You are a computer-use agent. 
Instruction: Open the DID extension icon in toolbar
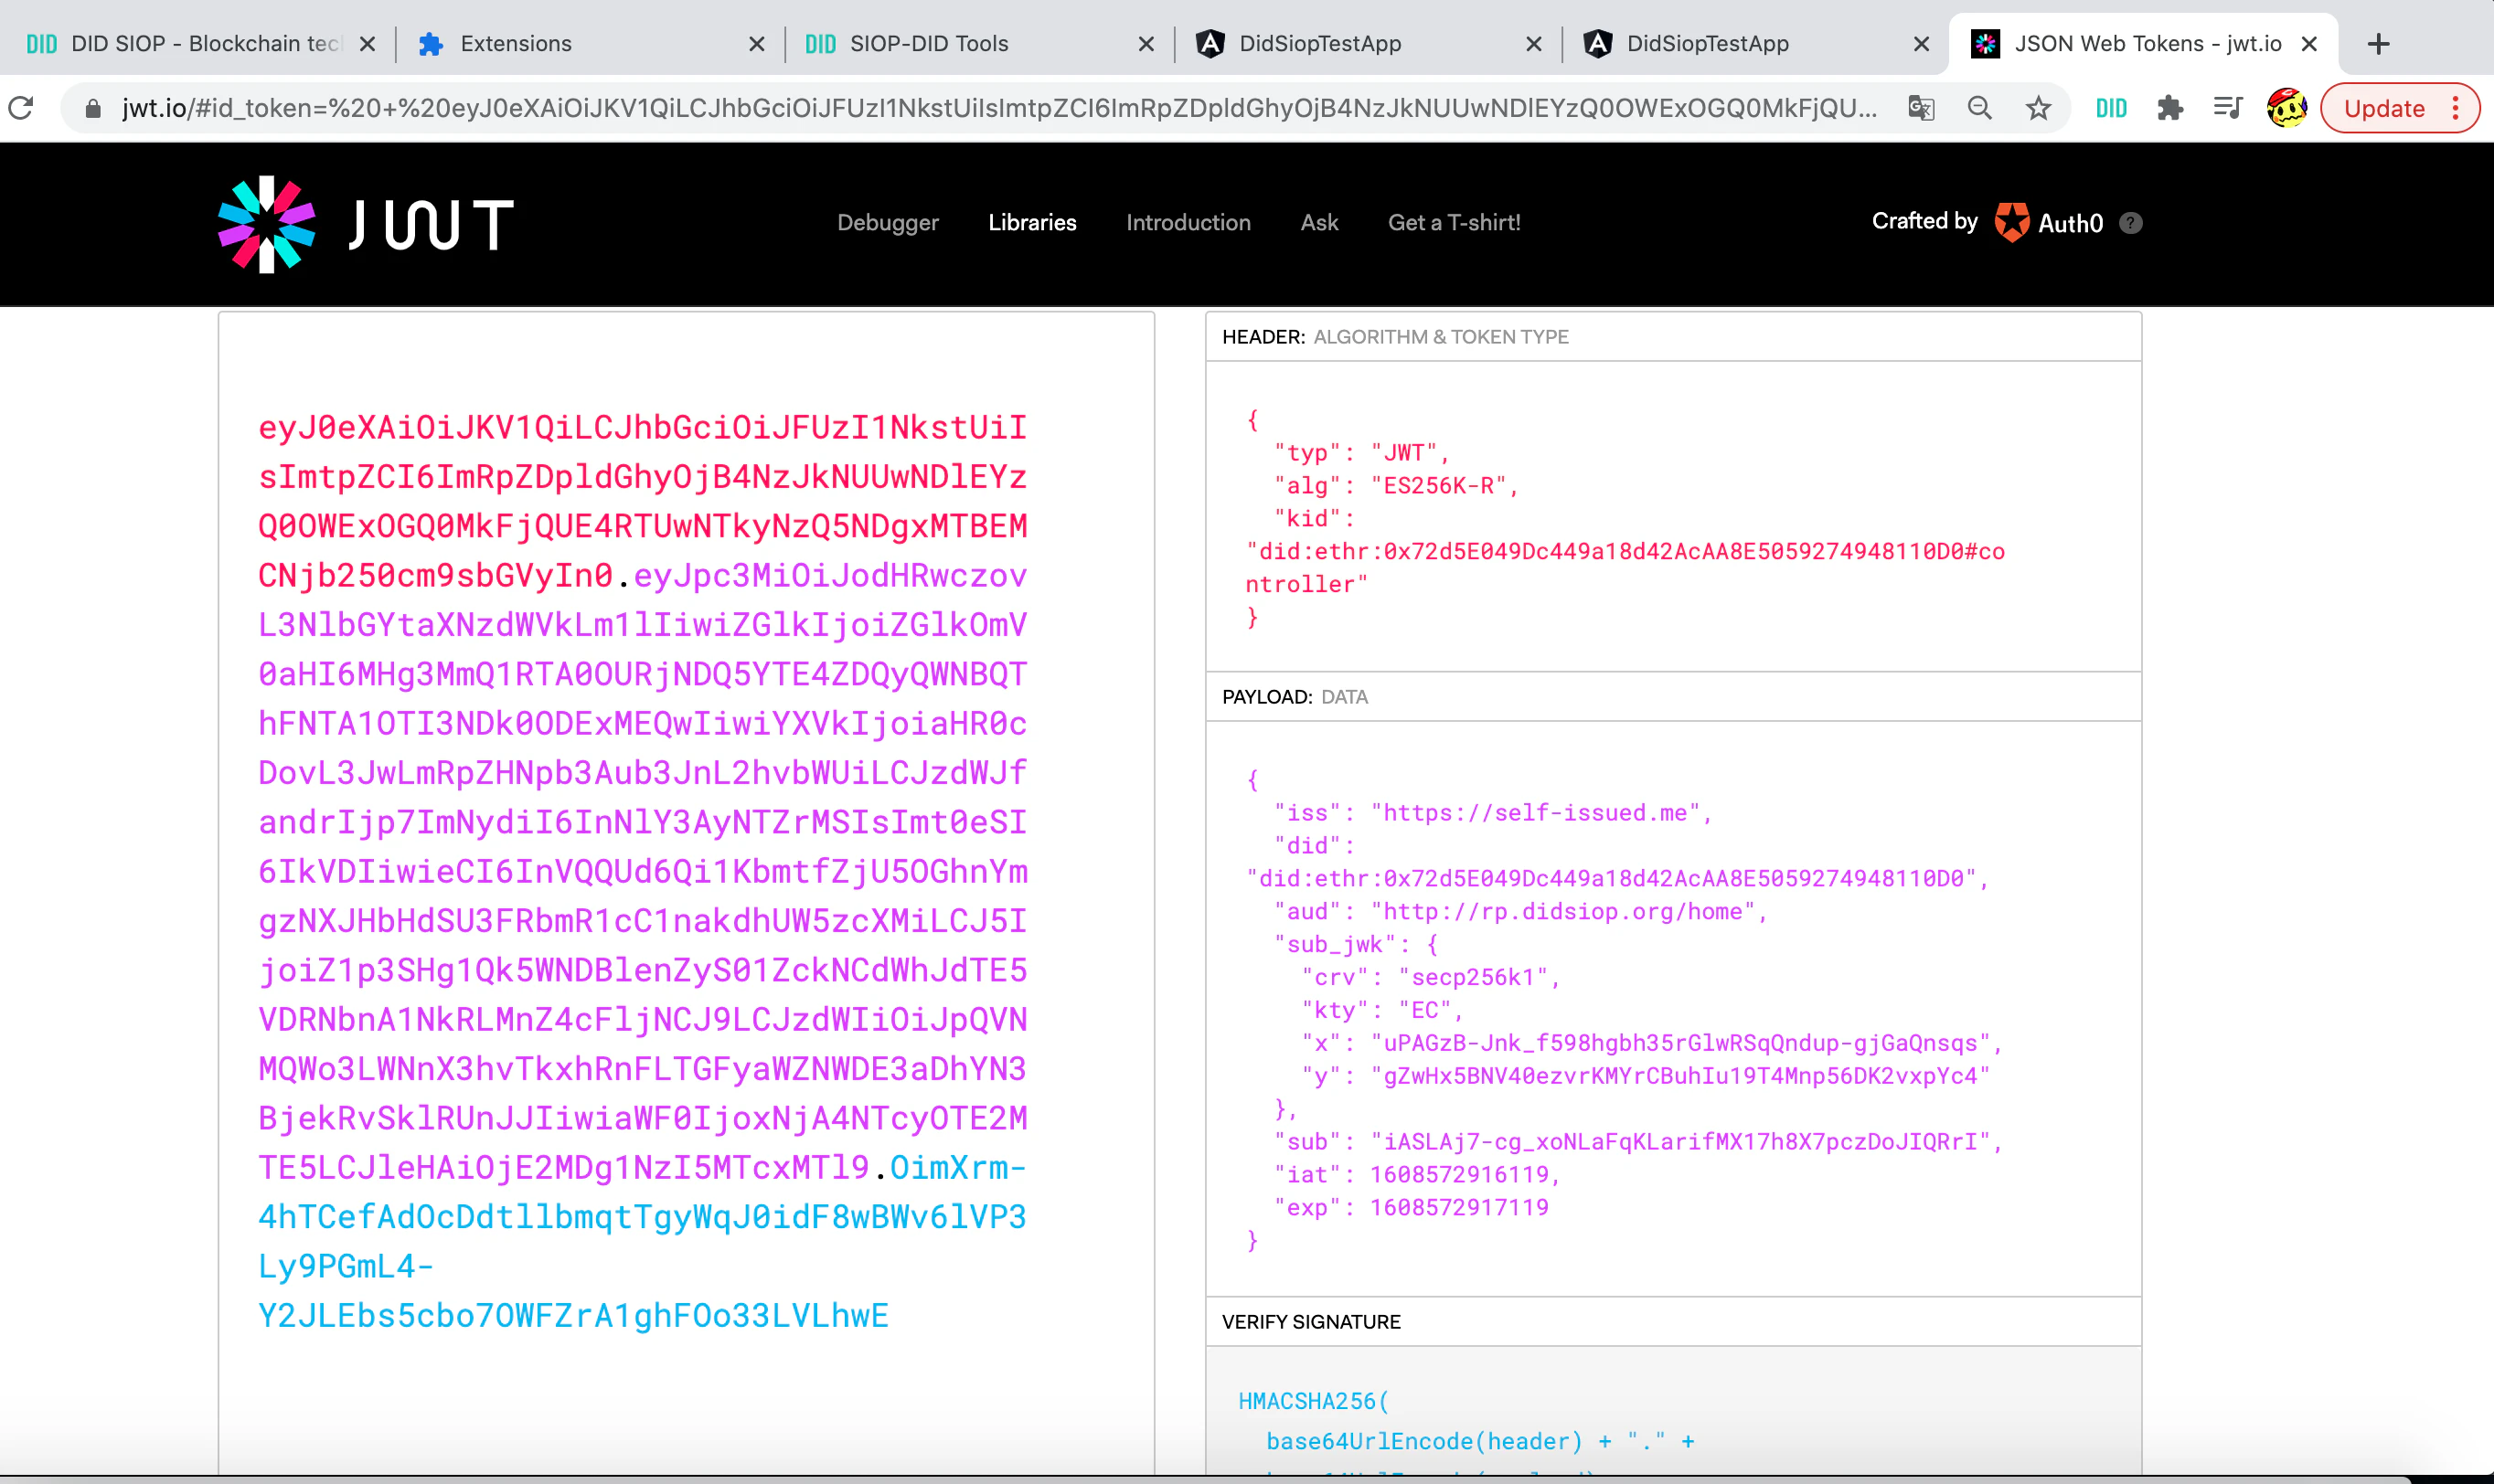[2111, 108]
